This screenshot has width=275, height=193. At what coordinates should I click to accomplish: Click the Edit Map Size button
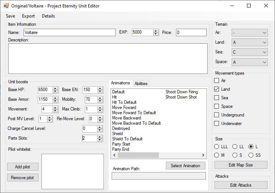(241, 165)
